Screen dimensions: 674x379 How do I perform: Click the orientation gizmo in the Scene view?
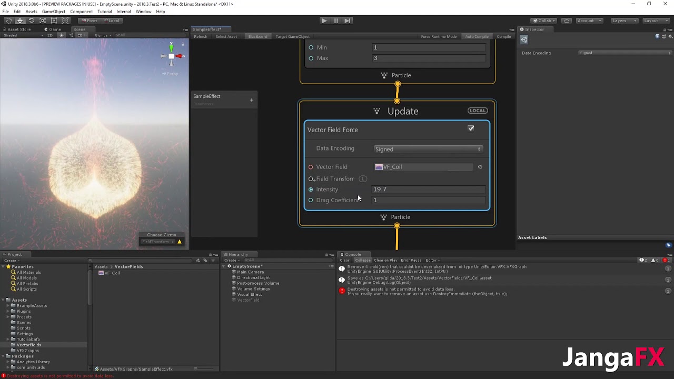171,55
